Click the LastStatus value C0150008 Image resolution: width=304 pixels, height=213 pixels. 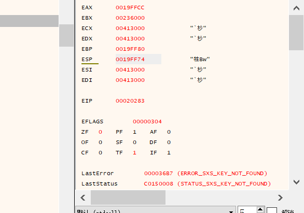coord(158,184)
